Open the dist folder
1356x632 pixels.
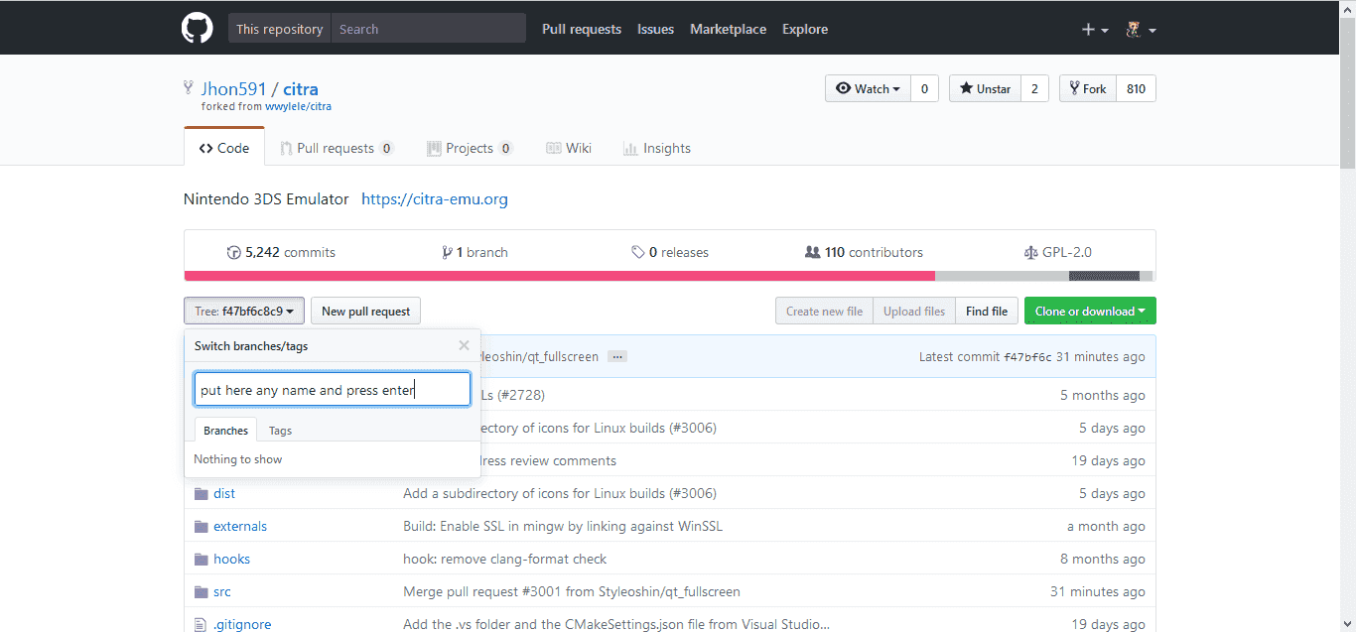coord(224,493)
